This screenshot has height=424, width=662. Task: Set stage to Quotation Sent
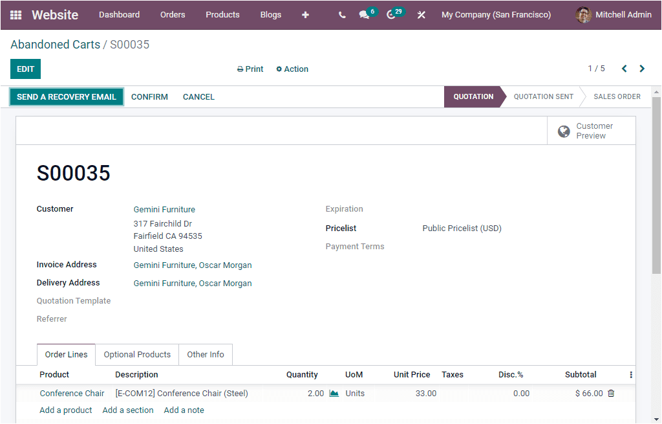pyautogui.click(x=543, y=96)
